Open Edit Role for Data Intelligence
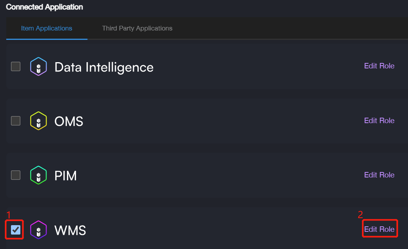The width and height of the screenshot is (408, 249). coord(379,66)
